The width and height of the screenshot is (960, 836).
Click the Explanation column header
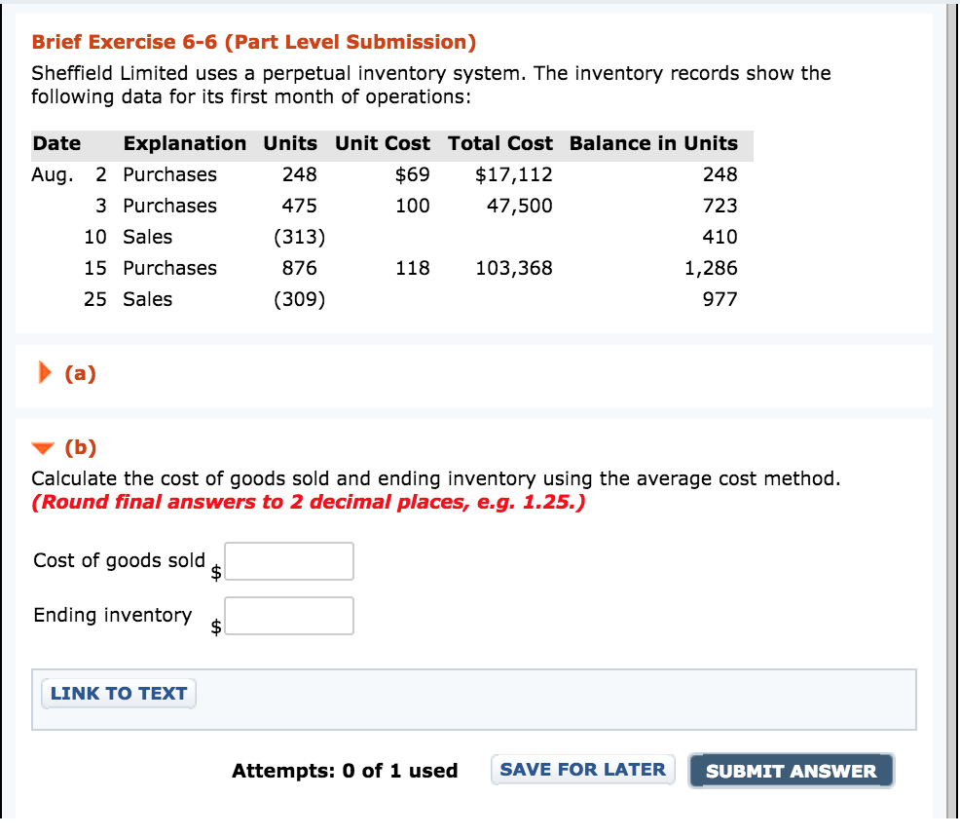pos(185,143)
